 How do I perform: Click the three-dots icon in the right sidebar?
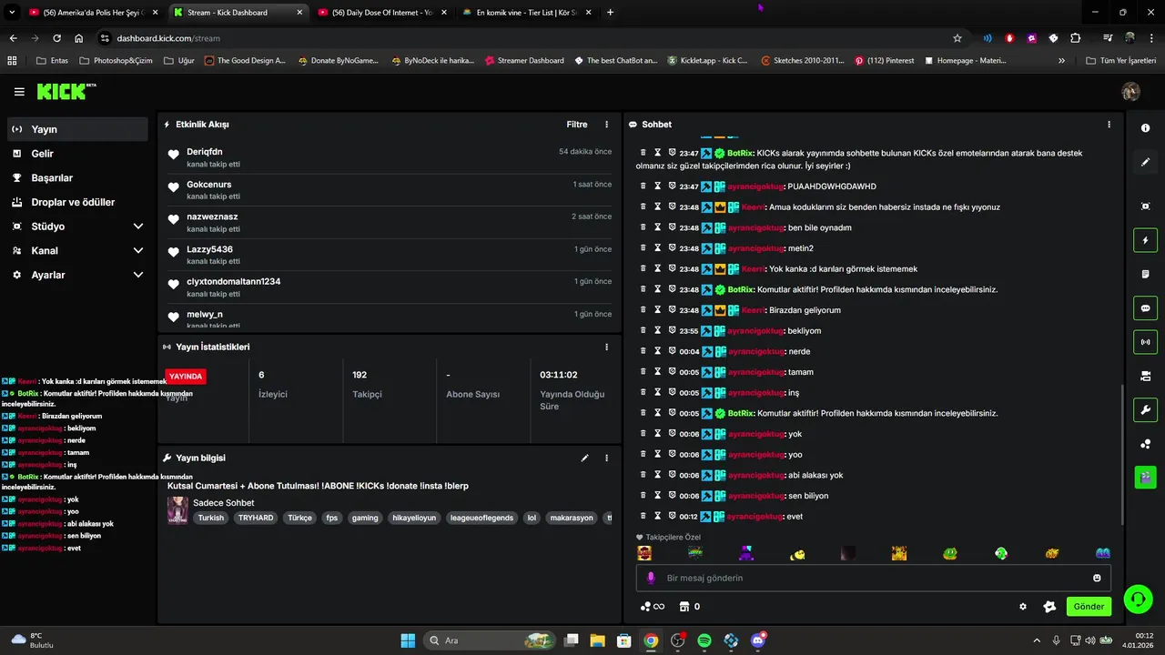[x=1145, y=444]
